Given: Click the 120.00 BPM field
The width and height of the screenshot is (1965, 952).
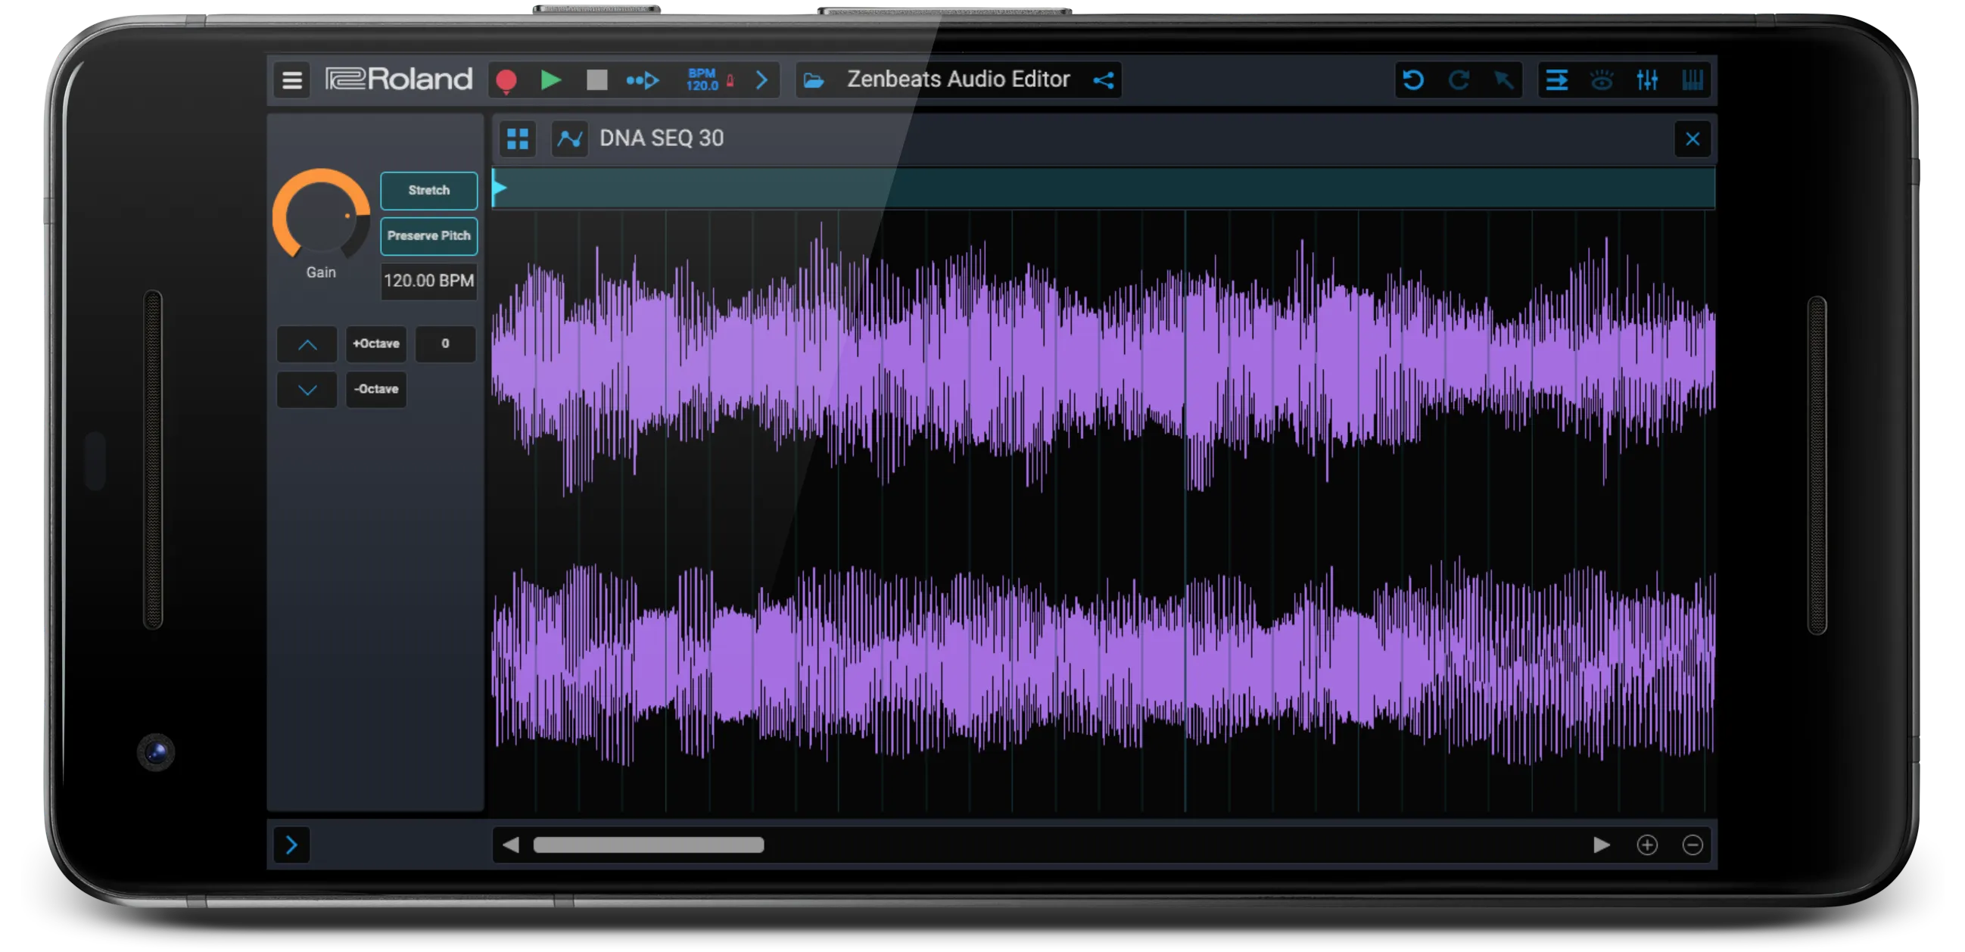Looking at the screenshot, I should pyautogui.click(x=428, y=281).
